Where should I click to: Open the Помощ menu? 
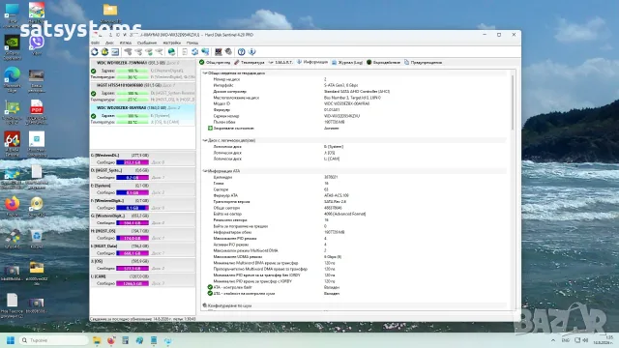192,43
